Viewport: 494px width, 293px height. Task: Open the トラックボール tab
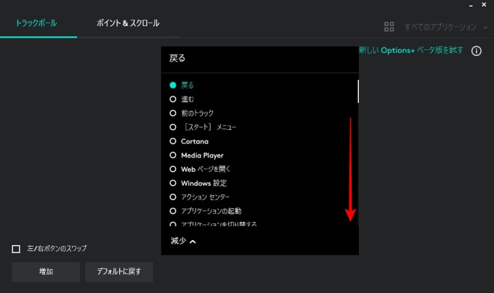coord(36,23)
